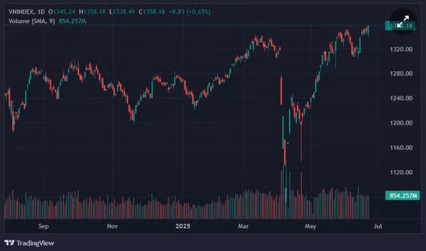This screenshot has width=426, height=251.
Task: Click the 1200.00 price axis label
Action: point(401,123)
